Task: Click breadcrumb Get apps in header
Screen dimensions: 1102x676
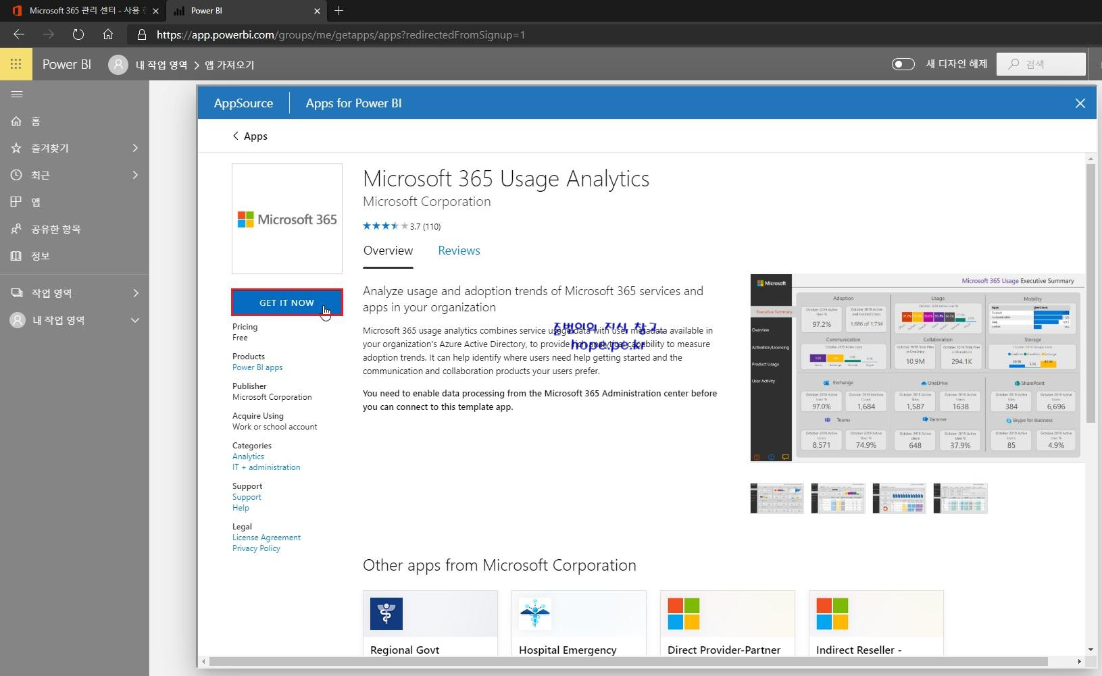Action: coord(230,65)
